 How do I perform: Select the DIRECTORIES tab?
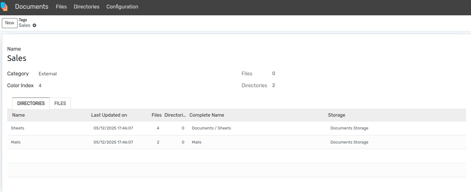click(31, 104)
